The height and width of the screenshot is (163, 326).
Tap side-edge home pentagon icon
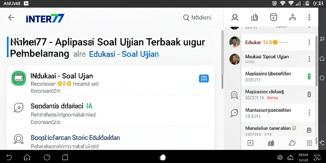(x=322, y=58)
